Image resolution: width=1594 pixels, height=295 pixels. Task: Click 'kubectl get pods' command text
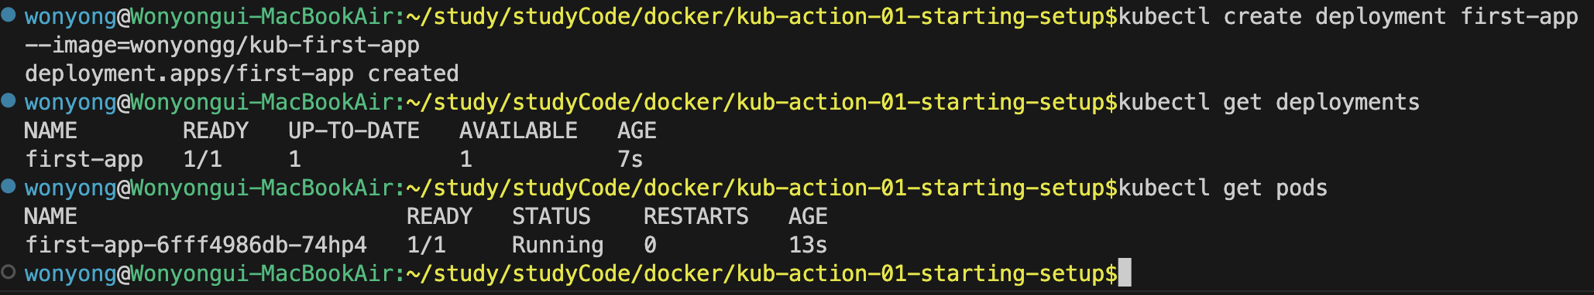pyautogui.click(x=1223, y=188)
